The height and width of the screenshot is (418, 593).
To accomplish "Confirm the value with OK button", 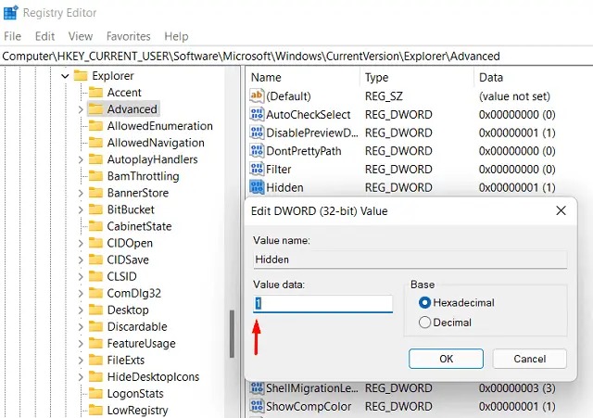I will point(446,359).
